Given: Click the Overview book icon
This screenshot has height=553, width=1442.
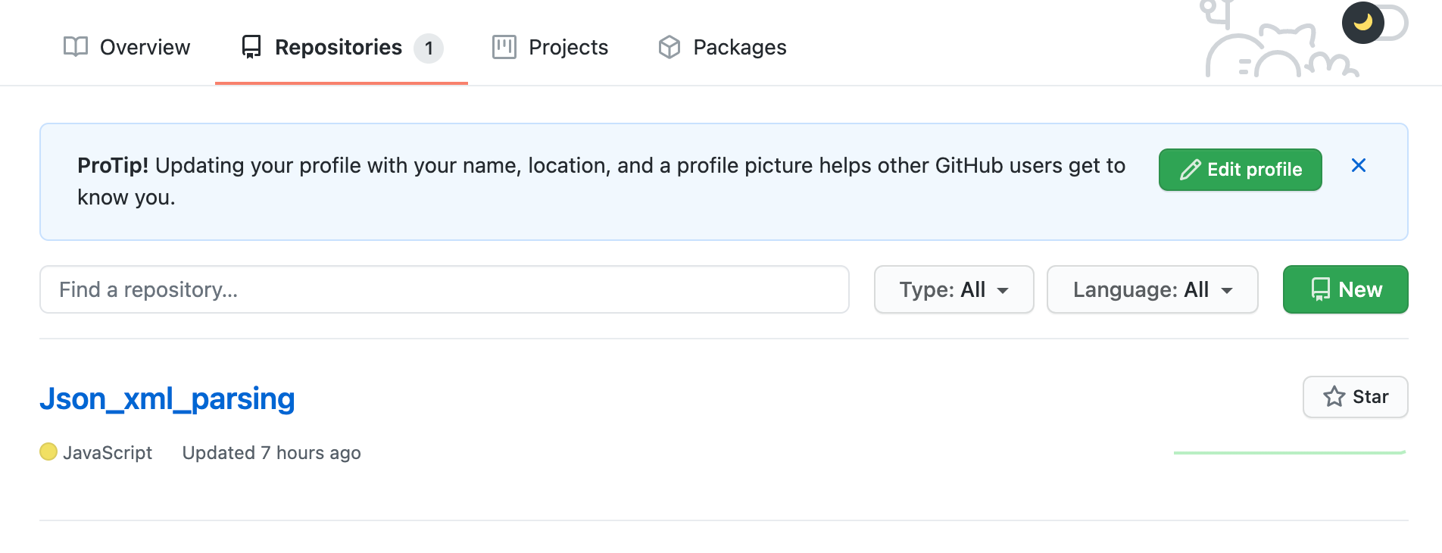Looking at the screenshot, I should [x=76, y=47].
